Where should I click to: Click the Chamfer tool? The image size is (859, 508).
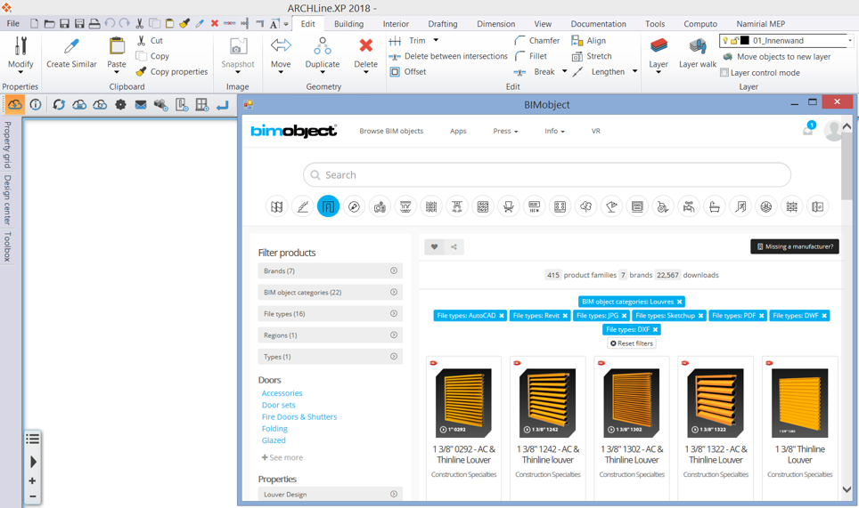coord(536,40)
